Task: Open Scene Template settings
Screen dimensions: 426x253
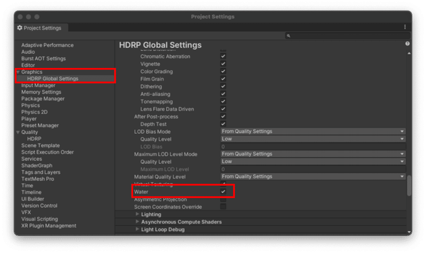Action: point(40,145)
